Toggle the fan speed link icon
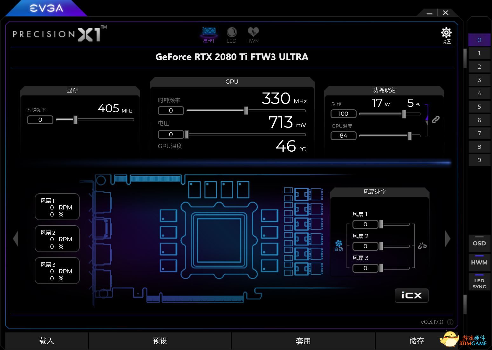Screen dimensions: 492x350 pos(422,246)
